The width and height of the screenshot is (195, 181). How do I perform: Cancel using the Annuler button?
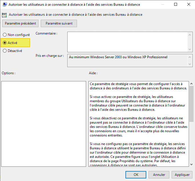tap(159, 175)
